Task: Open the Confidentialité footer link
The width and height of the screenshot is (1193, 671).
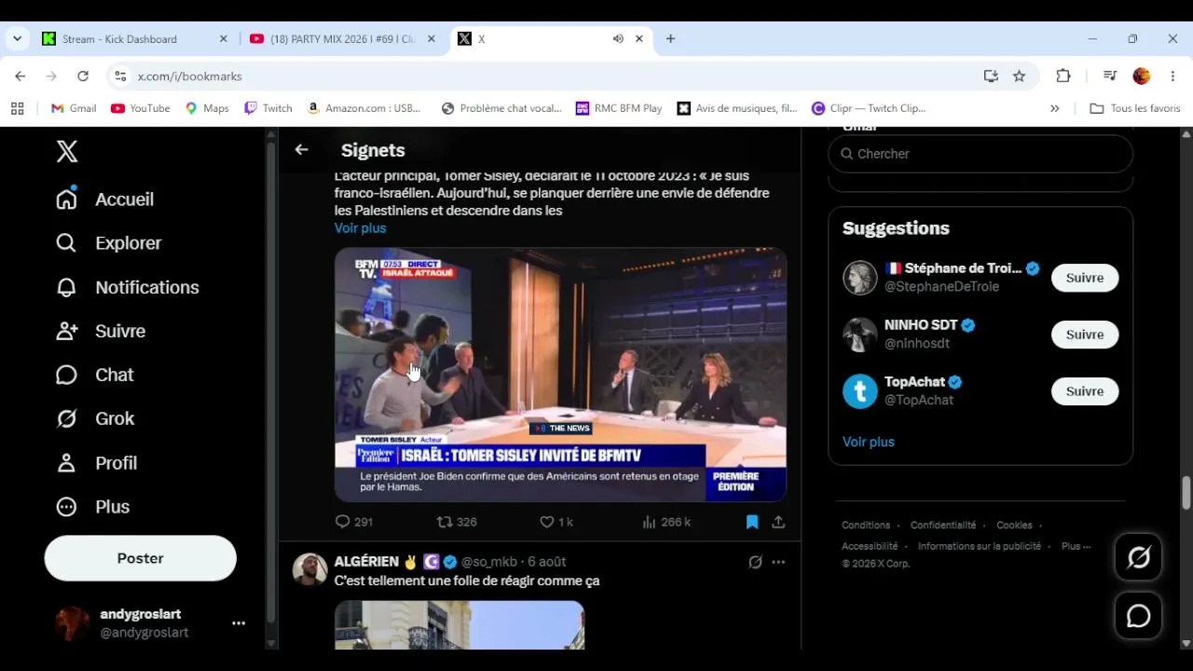Action: pyautogui.click(x=943, y=526)
